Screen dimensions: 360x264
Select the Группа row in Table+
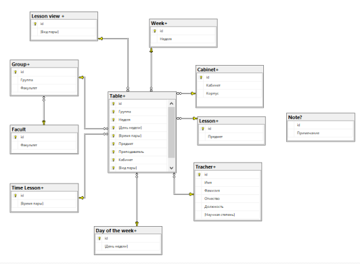point(139,112)
